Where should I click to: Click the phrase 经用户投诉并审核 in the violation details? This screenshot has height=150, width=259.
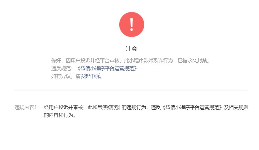point(63,107)
